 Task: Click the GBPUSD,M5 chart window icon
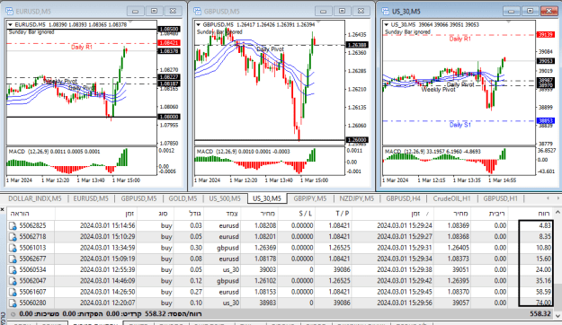[198, 11]
